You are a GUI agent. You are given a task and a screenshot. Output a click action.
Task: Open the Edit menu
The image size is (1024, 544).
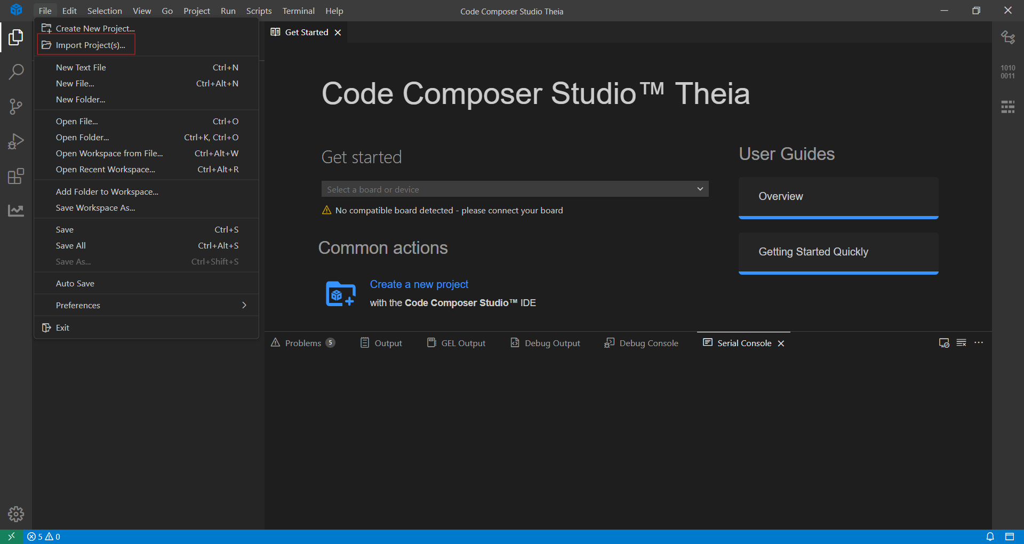point(69,11)
